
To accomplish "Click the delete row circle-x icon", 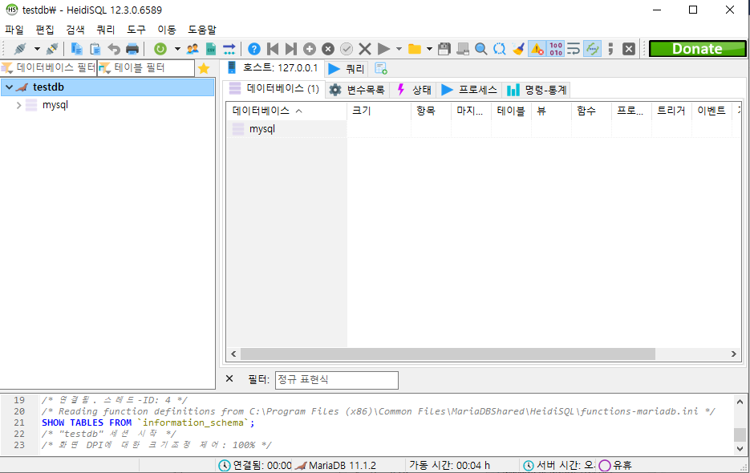I will tap(327, 49).
